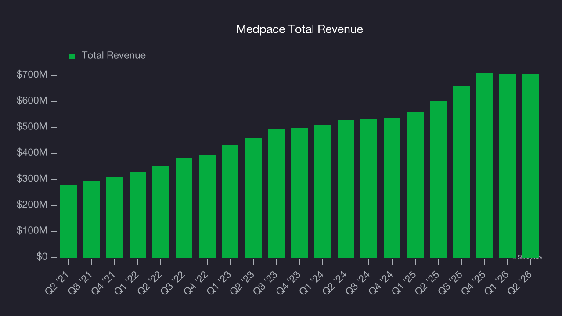Click the $0 y-axis label

[41, 257]
